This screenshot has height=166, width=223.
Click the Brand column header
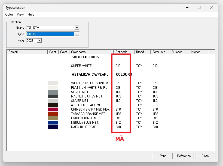pyautogui.click(x=142, y=52)
